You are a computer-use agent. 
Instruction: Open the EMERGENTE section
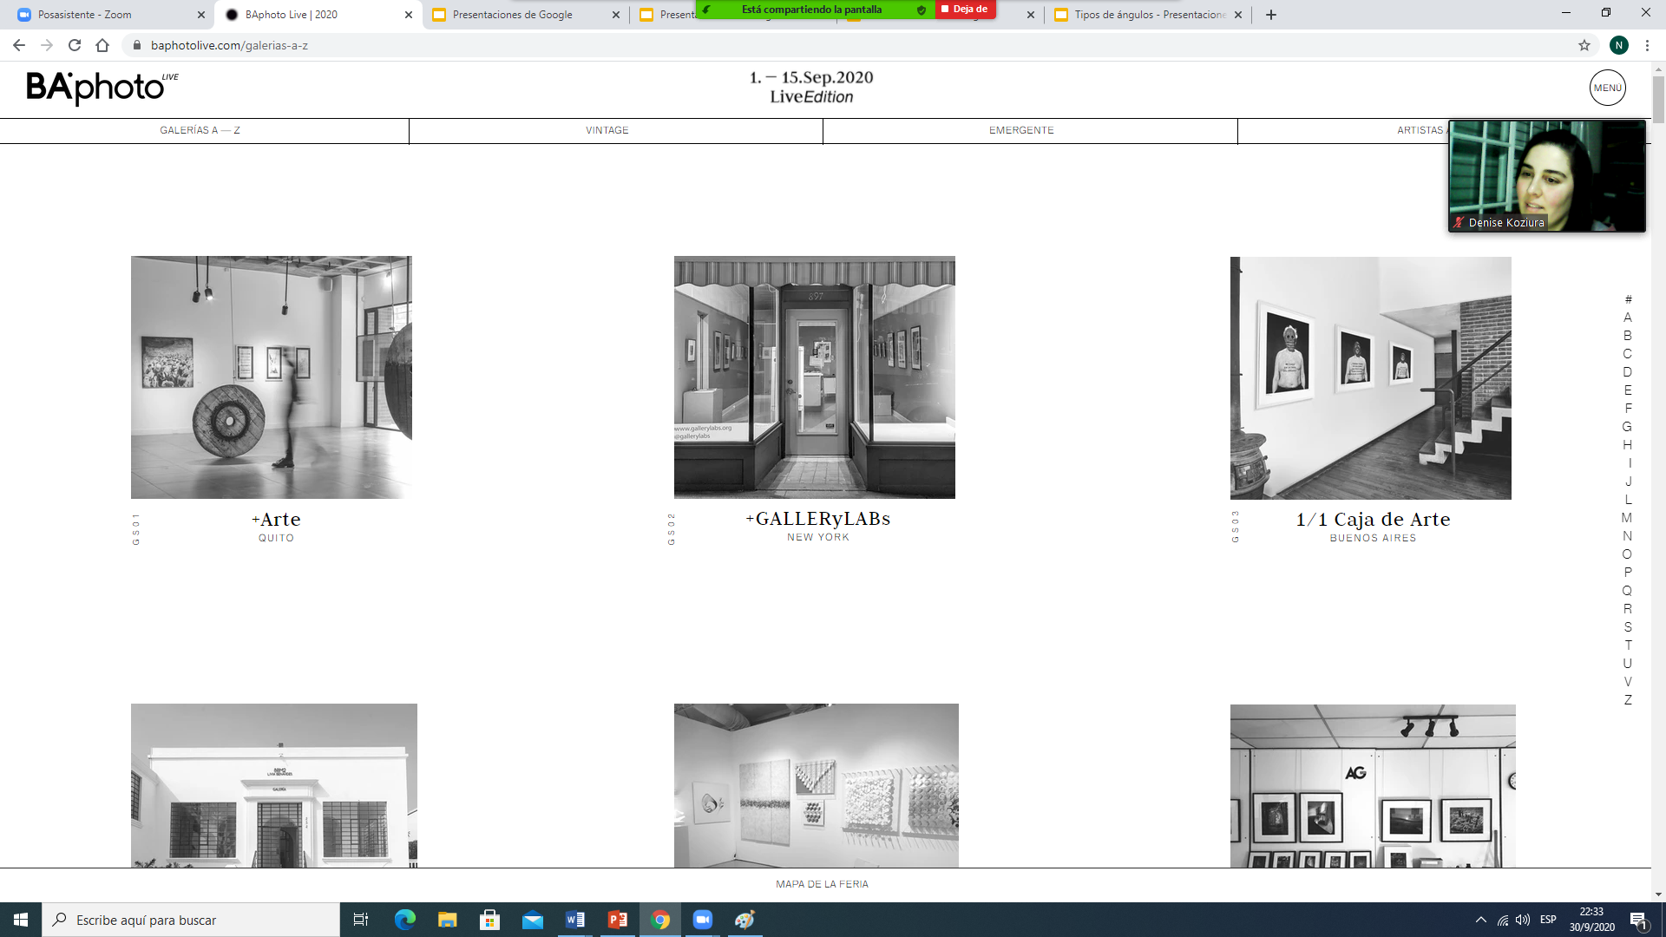point(1021,130)
